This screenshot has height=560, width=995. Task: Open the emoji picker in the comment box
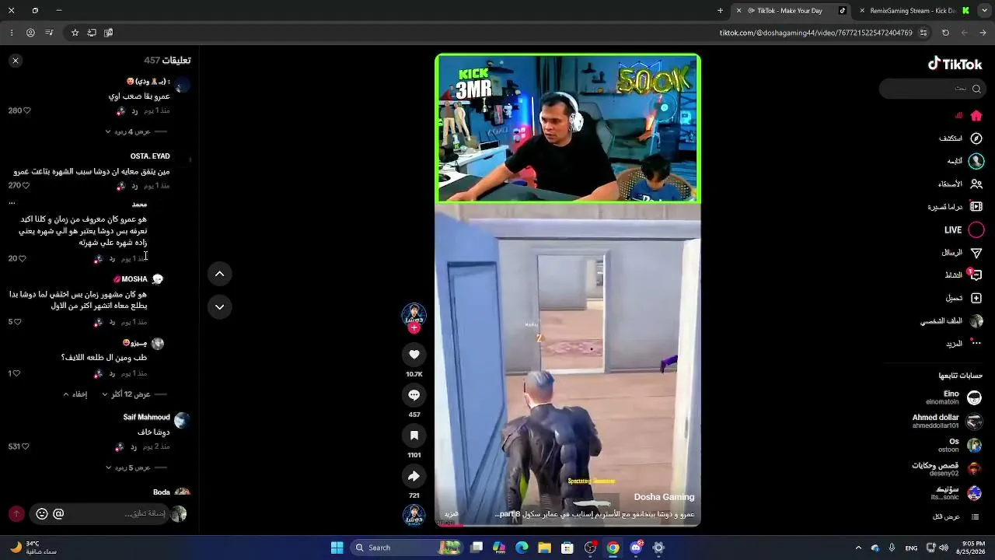(42, 514)
